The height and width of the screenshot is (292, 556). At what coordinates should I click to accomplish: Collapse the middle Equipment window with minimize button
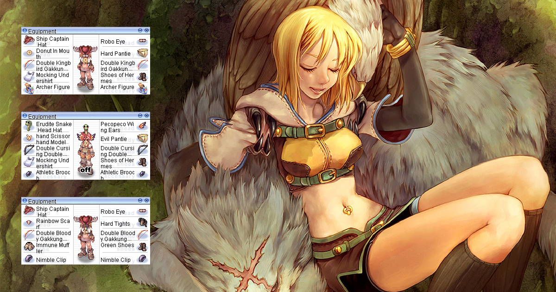[x=140, y=116]
